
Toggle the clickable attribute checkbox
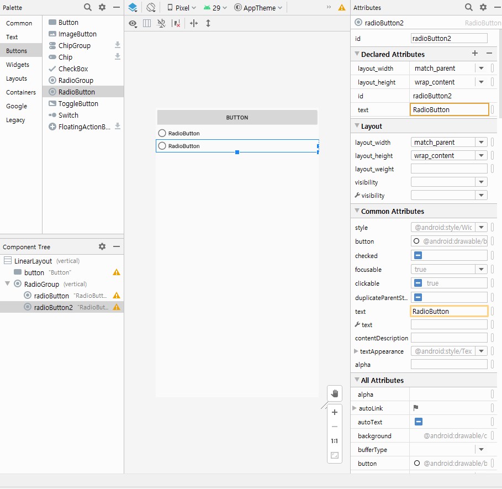click(418, 283)
